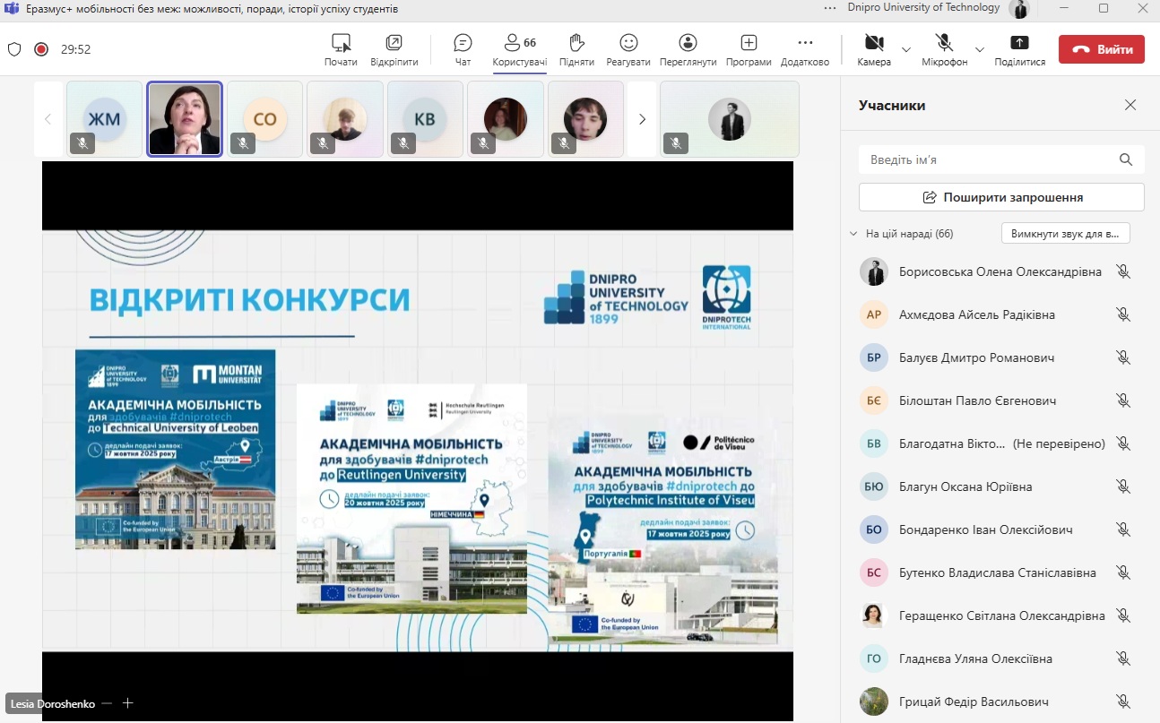Expand the camera options dropdown arrow
The height and width of the screenshot is (723, 1160).
tap(906, 49)
